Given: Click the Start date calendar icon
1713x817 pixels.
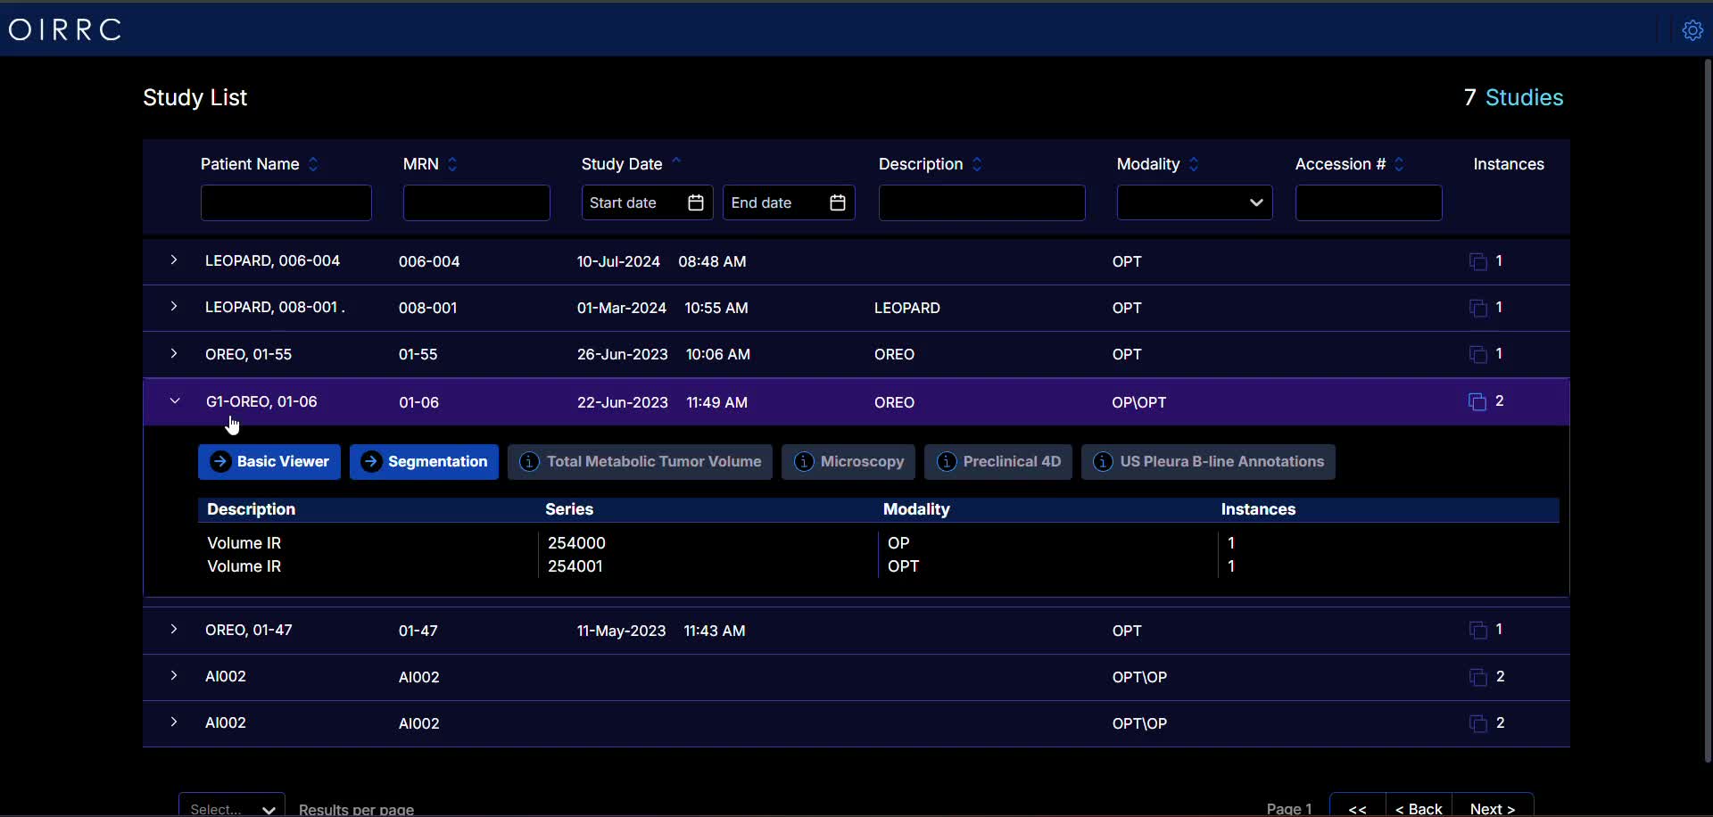Looking at the screenshot, I should (x=696, y=203).
